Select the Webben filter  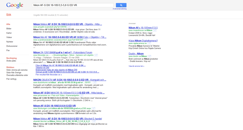tap(10, 67)
